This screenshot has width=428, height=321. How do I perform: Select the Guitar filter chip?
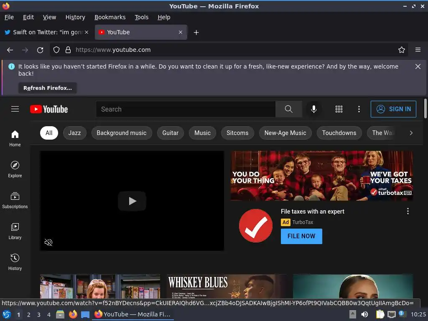point(171,133)
